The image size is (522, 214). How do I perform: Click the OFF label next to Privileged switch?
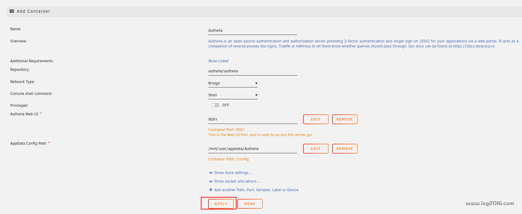[226, 105]
